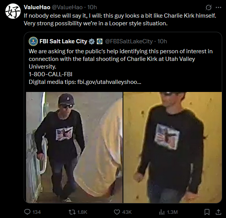Open the FBI Salt Lake City account name
226x218 pixels.
pos(63,41)
